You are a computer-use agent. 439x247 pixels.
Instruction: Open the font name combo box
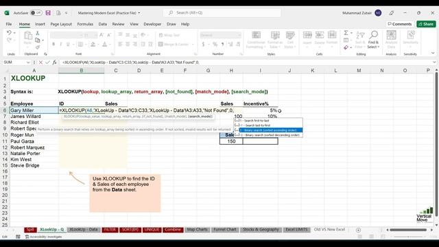[x=67, y=35]
